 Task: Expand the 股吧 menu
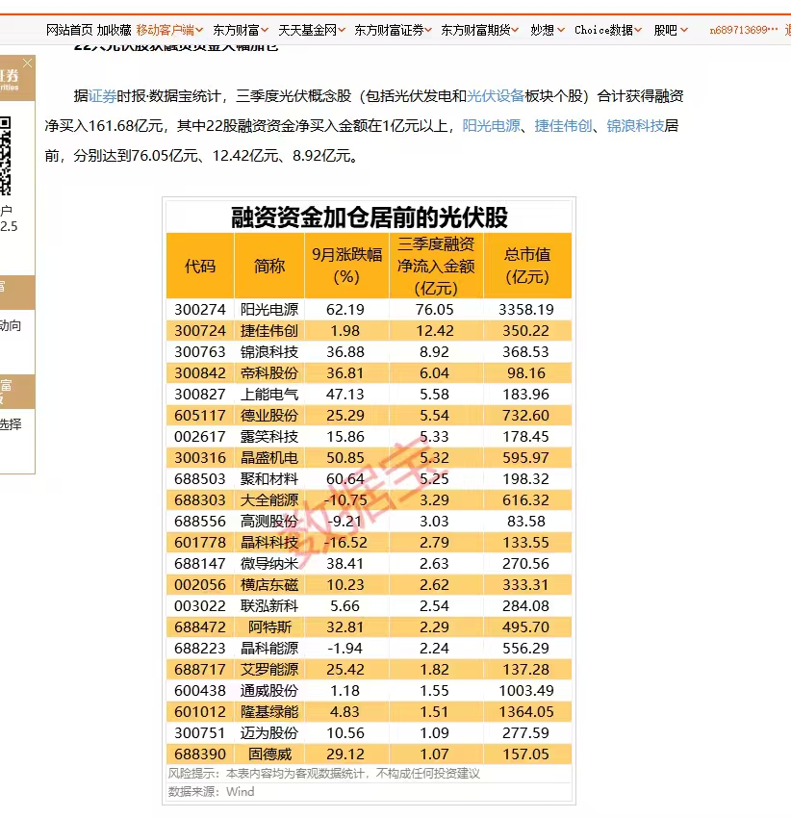671,30
